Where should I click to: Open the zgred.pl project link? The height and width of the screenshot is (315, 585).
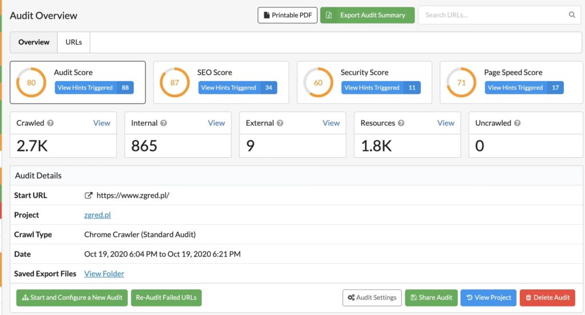pos(97,215)
